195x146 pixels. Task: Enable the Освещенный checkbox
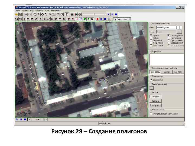point(168,43)
